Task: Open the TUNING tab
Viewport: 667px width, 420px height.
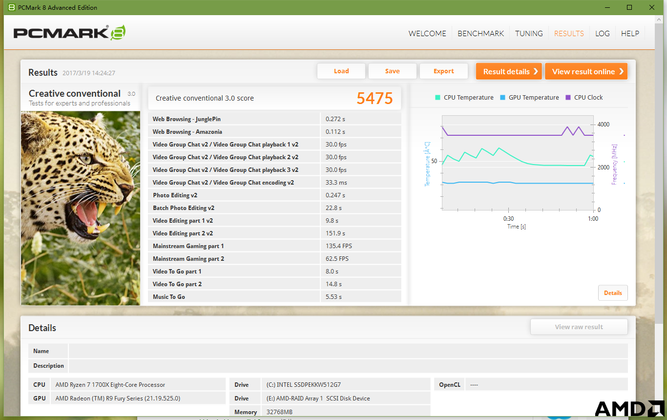Action: [529, 34]
